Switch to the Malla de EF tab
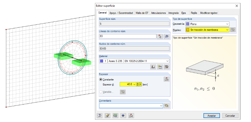This screenshot has height=122, width=251. click(142, 13)
